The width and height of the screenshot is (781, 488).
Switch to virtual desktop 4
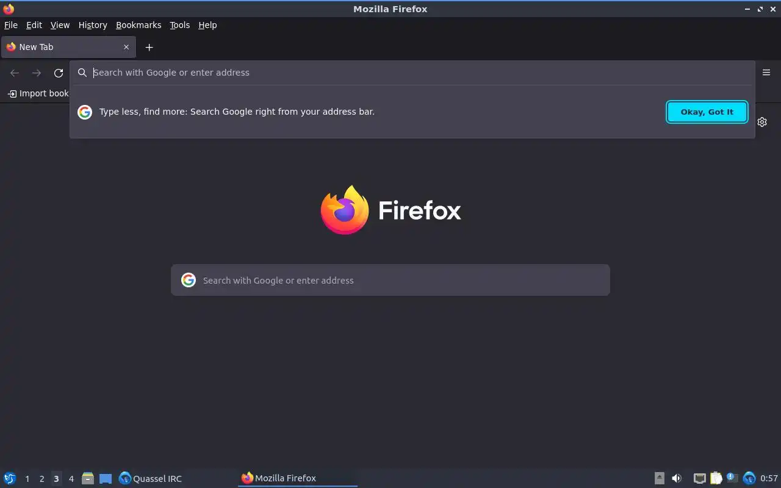[71, 479]
